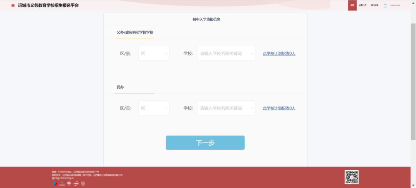This screenshot has height=188, width=416.
Task: Open the 学校 selector in 民办 section
Action: coord(226,108)
